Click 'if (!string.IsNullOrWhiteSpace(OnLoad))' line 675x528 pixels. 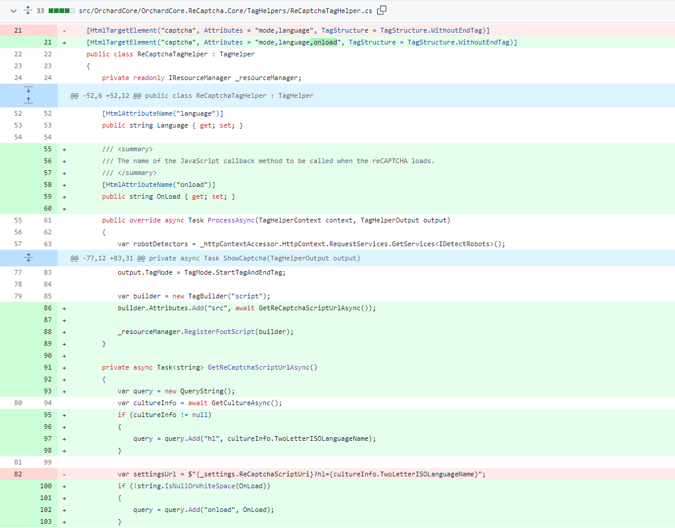[194, 486]
